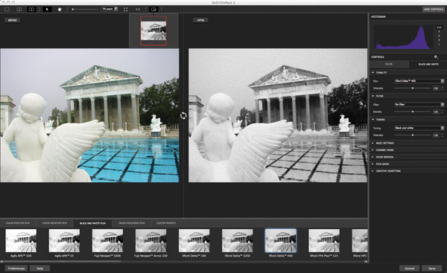Switch to Black and White controls tab
447x273 pixels.
(428, 64)
